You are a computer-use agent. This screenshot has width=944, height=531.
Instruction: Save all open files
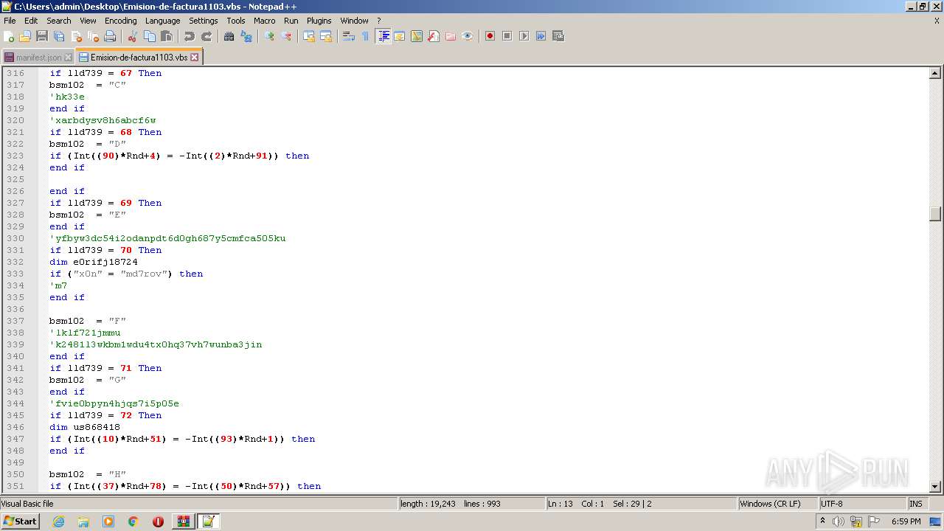tap(59, 36)
